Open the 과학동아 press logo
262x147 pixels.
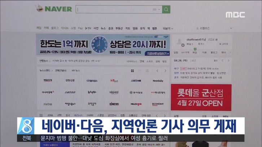coord(92,104)
